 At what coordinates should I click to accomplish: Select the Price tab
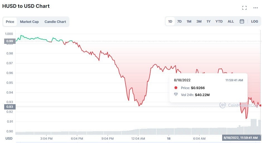(10, 22)
